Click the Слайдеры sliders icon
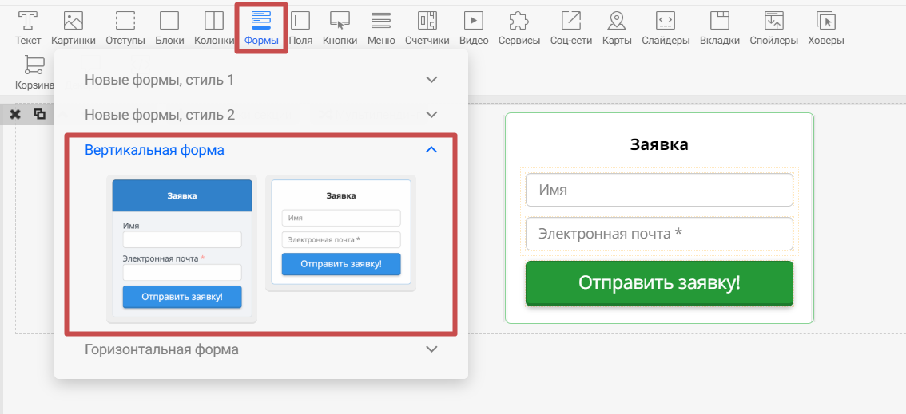The height and width of the screenshot is (414, 906). (x=666, y=22)
